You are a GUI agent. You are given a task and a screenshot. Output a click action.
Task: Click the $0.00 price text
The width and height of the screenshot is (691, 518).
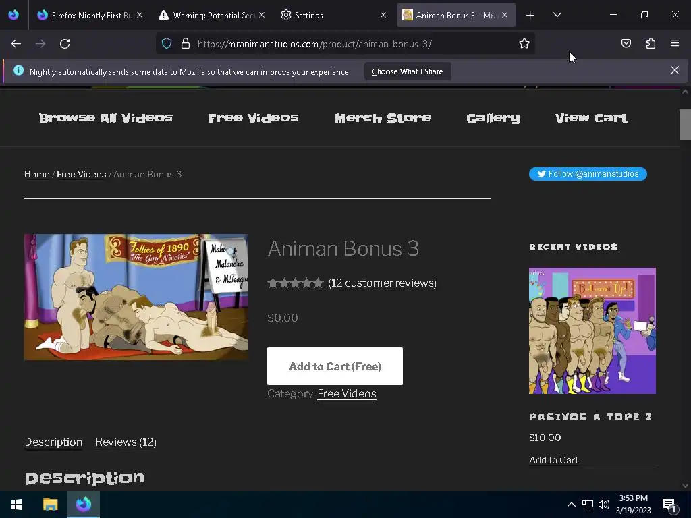pos(283,318)
